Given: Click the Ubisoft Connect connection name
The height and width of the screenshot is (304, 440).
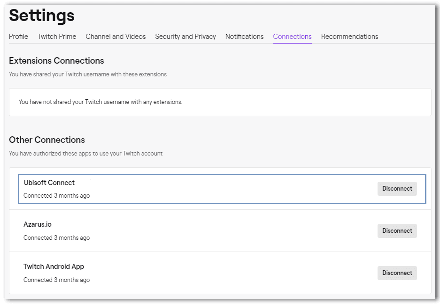Looking at the screenshot, I should coord(49,183).
